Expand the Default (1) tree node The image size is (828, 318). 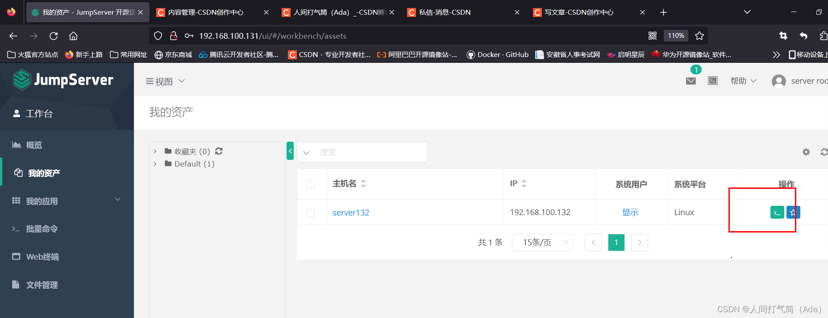(x=155, y=164)
